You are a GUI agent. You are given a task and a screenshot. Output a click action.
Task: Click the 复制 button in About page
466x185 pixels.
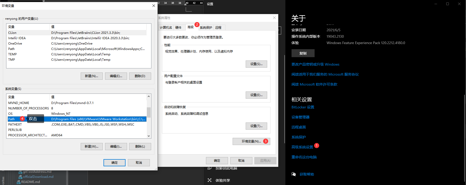pos(303,53)
